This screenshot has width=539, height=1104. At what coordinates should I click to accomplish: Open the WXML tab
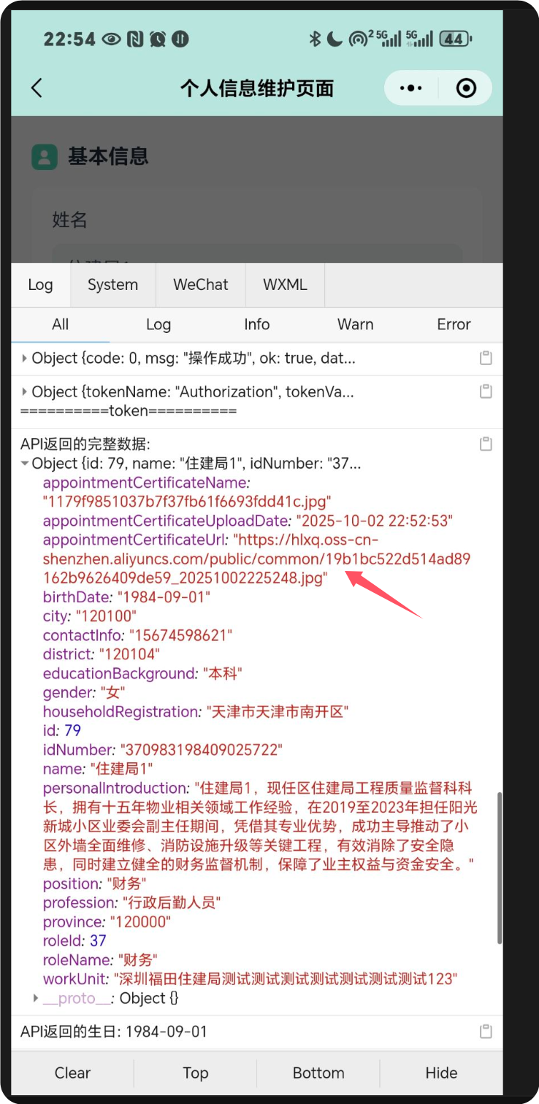click(285, 285)
